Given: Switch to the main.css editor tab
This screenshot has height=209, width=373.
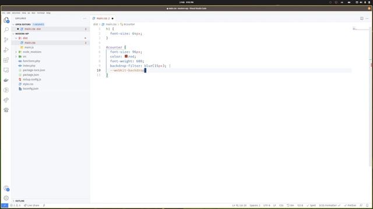Looking at the screenshot, I should (103, 18).
